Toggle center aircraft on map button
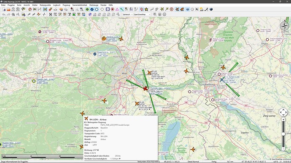This screenshot has width=291, height=163. (45, 9)
